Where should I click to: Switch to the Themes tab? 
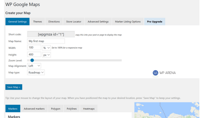point(38,22)
